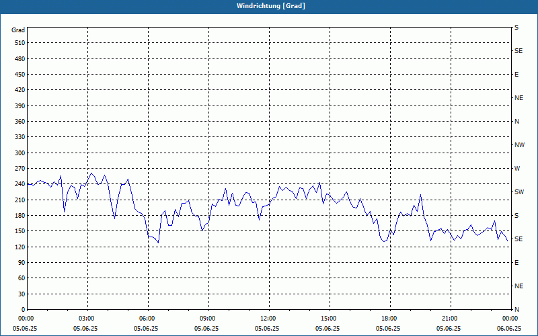
Task: Click the 05.06.25 date under 15:00
Action: click(328, 329)
